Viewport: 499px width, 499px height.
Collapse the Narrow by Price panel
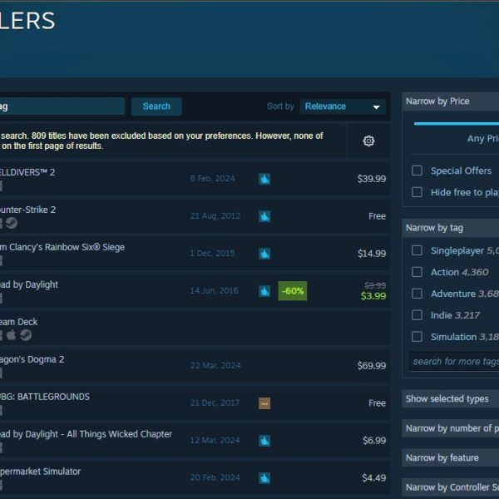click(450, 101)
